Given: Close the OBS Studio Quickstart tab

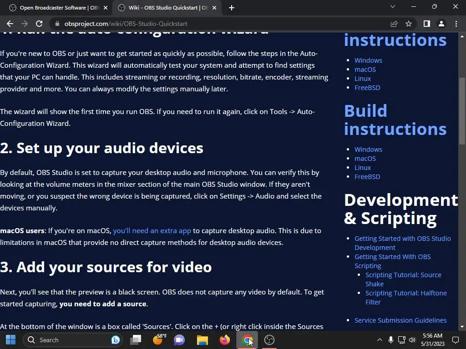Looking at the screenshot, I should (214, 8).
